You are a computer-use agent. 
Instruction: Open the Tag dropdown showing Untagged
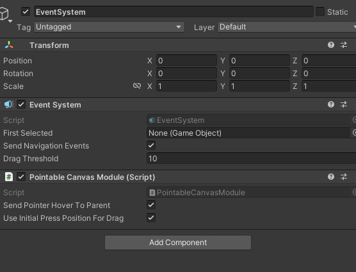pos(109,27)
